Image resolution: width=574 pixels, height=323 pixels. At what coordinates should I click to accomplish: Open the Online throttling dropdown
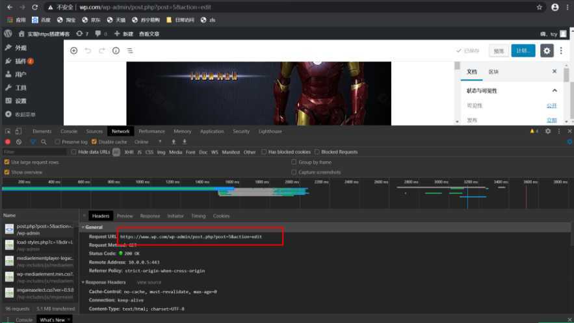click(148, 142)
